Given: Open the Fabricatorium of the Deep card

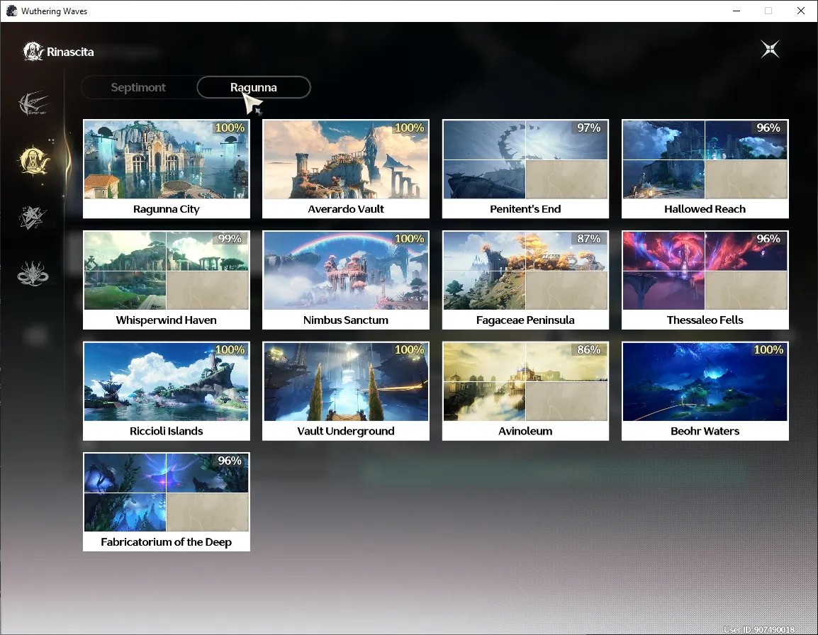Looking at the screenshot, I should click(167, 502).
